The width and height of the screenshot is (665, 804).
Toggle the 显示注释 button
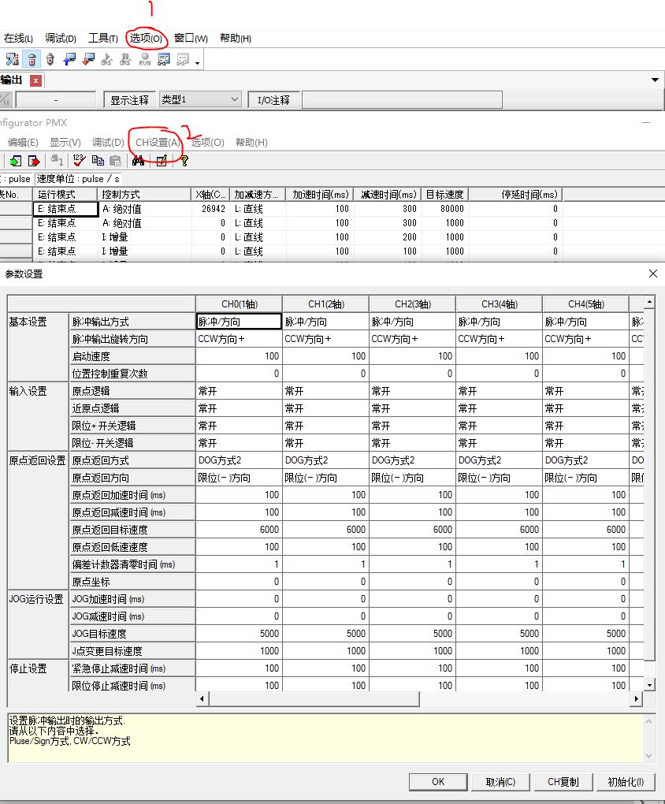(129, 100)
